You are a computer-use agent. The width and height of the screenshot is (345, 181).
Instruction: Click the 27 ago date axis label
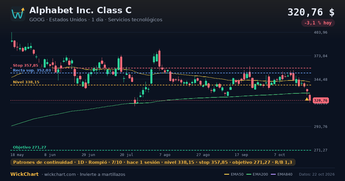pos(203,155)
